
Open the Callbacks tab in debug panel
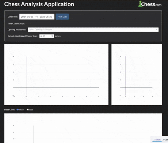point(165,140)
